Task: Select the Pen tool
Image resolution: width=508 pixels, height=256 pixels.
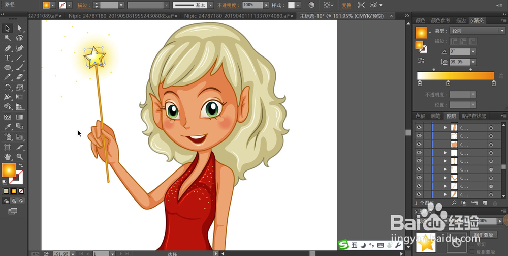Action: click(x=8, y=48)
